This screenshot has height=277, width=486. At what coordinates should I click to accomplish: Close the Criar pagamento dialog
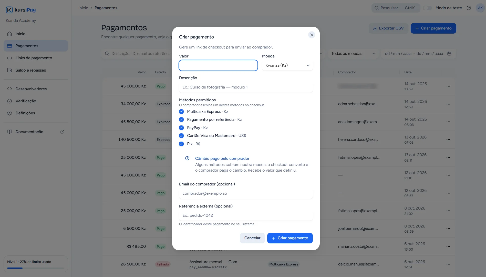[312, 35]
